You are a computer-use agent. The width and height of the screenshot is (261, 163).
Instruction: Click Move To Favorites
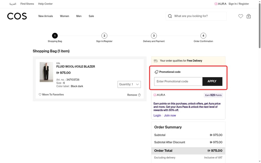pos(51,95)
